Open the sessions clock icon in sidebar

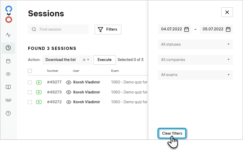(8, 48)
